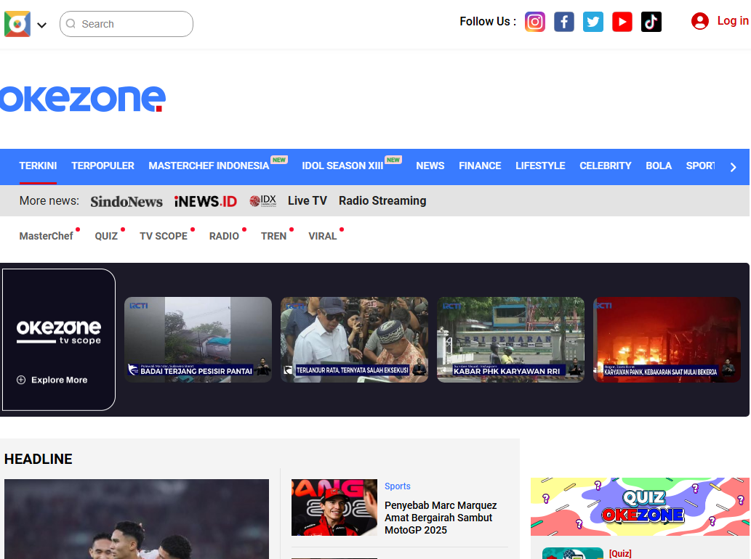Click the Sports category label
751x559 pixels.
click(x=398, y=486)
